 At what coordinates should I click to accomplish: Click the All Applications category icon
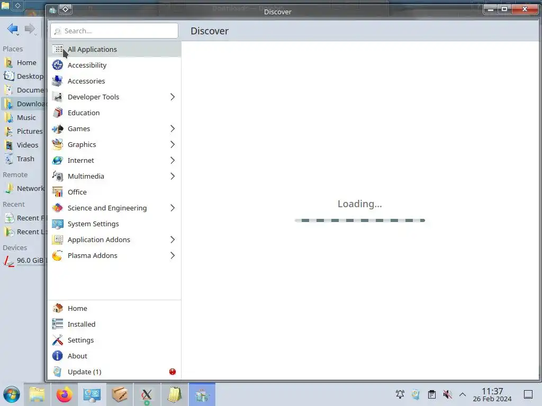[x=57, y=49]
